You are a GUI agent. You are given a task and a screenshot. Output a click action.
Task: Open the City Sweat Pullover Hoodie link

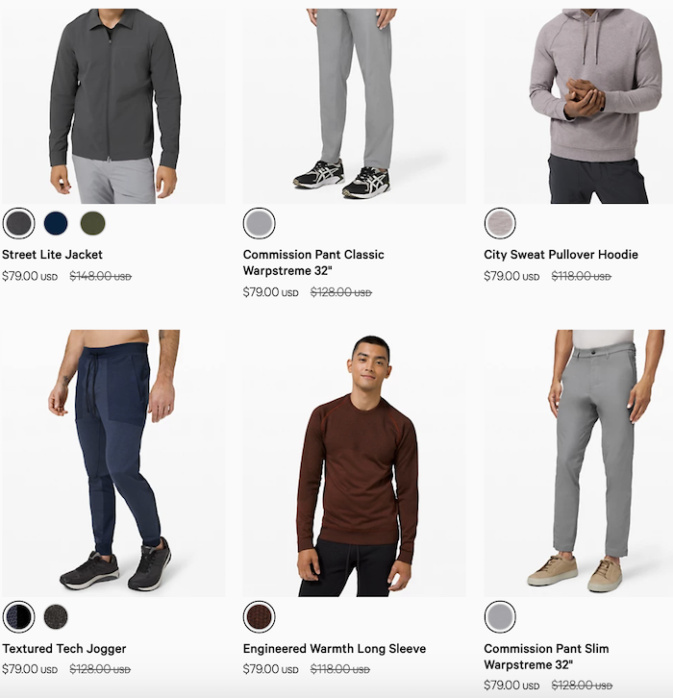[561, 255]
